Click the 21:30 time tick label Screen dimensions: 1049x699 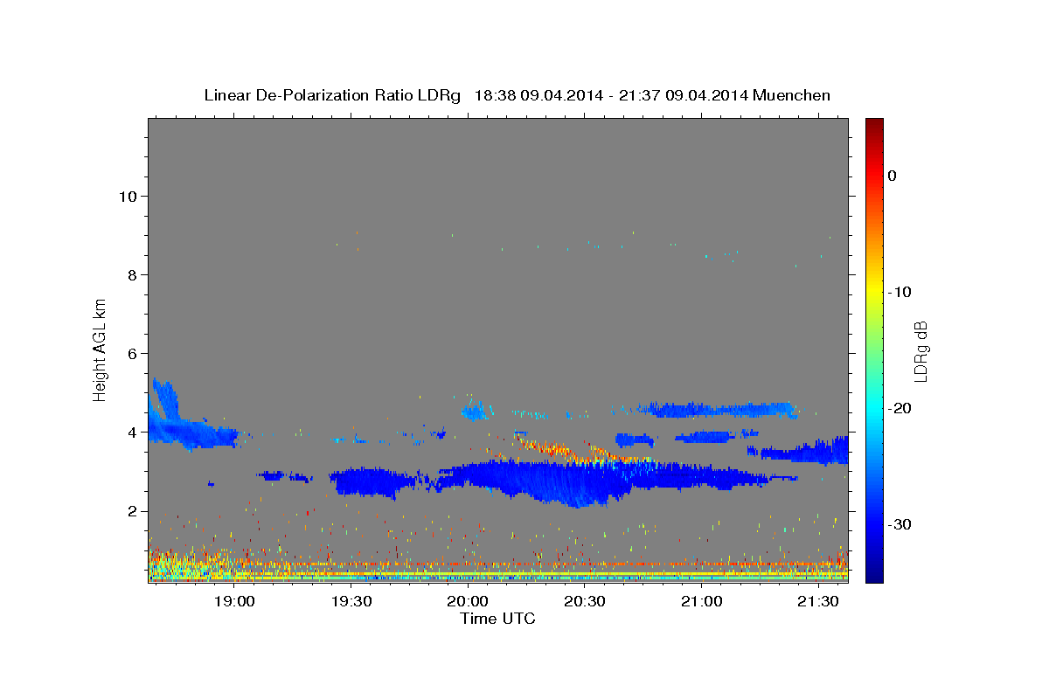[818, 601]
